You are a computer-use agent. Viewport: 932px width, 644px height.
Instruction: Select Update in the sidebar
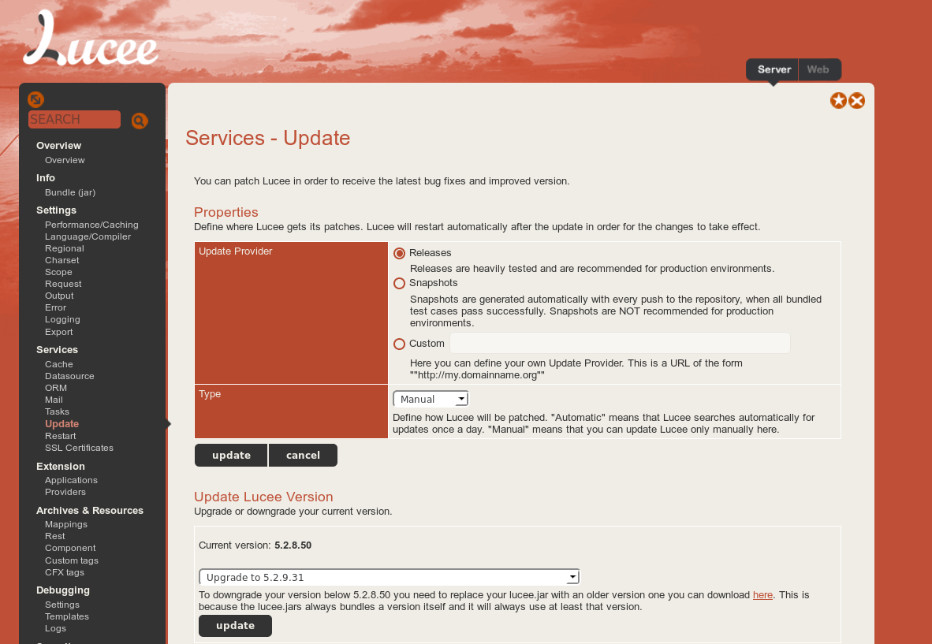tap(62, 423)
